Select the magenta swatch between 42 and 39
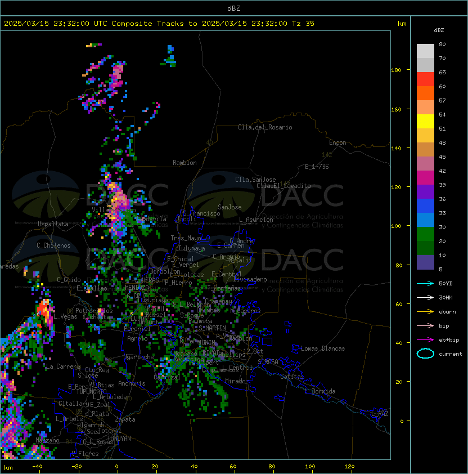 point(425,178)
